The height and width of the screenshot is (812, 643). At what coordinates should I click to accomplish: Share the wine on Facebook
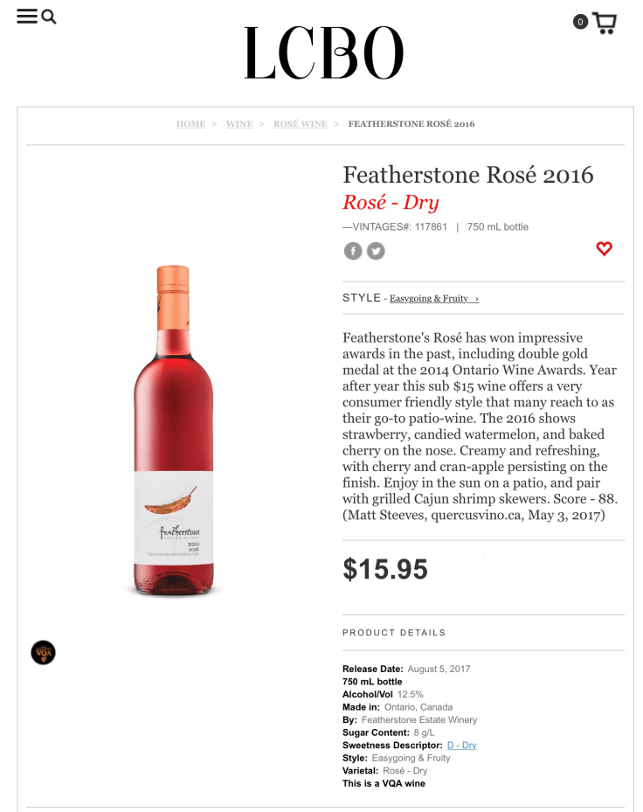coord(352,251)
